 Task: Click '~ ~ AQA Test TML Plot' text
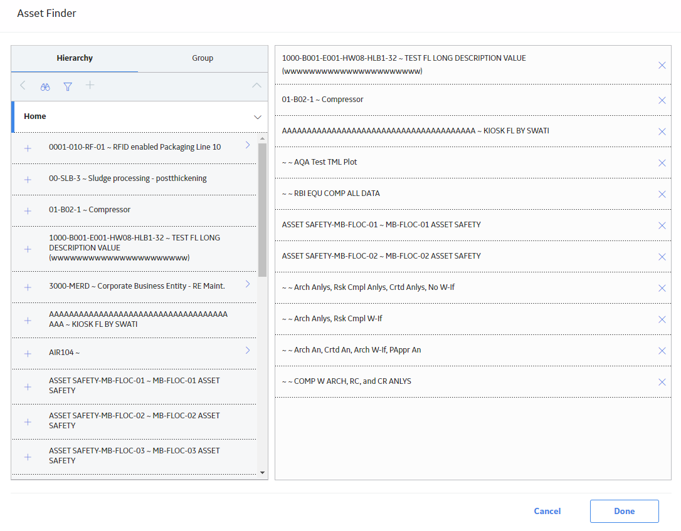(319, 162)
